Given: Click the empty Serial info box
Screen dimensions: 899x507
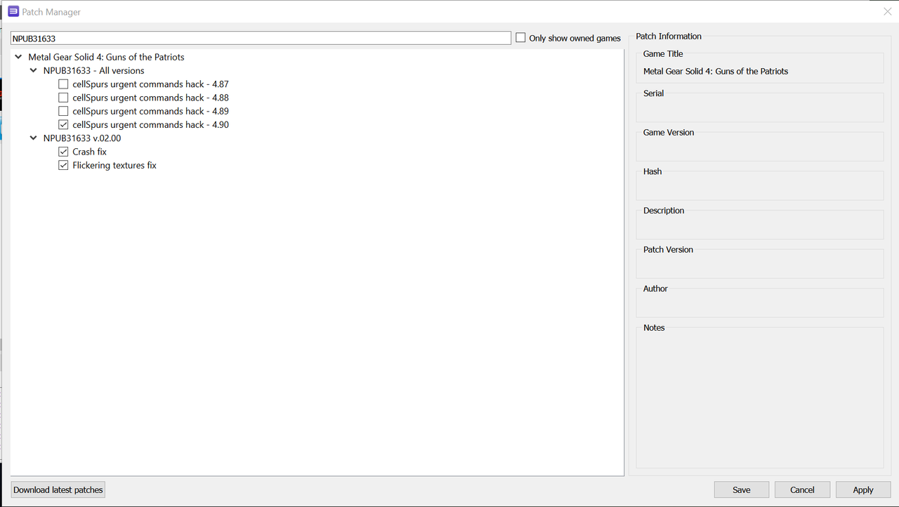Looking at the screenshot, I should click(759, 107).
